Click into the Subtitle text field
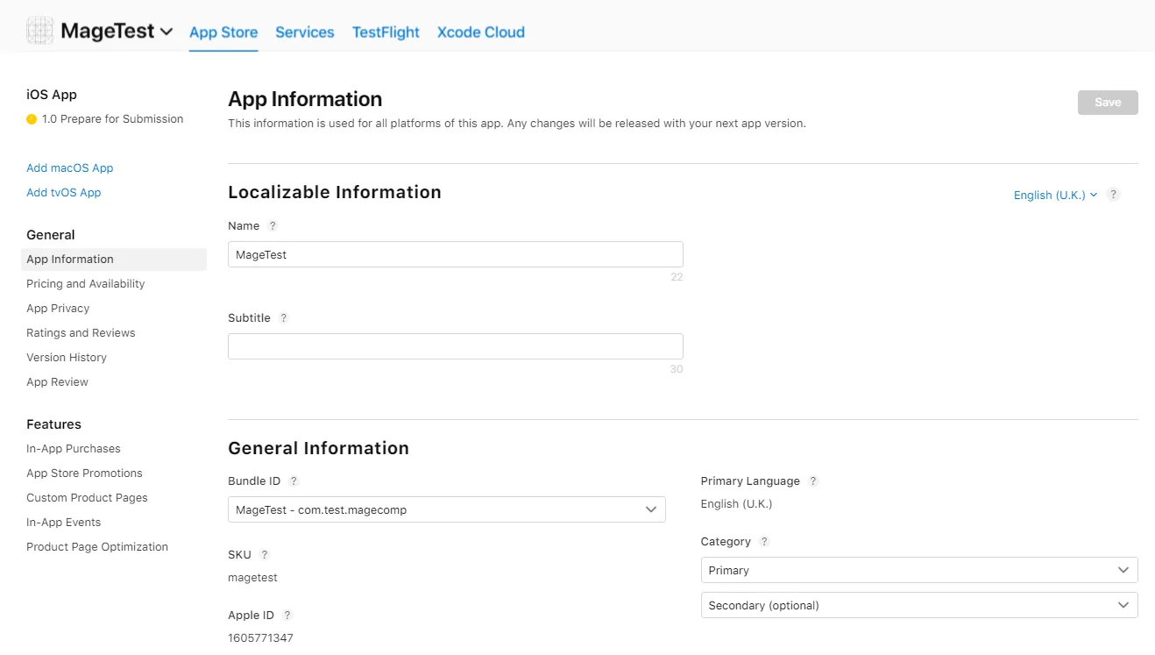1155x655 pixels. tap(455, 346)
